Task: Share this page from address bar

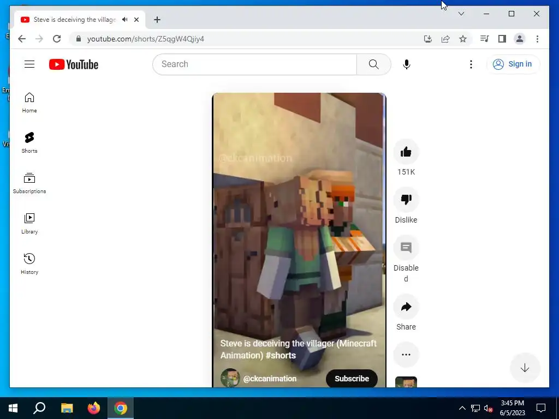Action: [445, 39]
